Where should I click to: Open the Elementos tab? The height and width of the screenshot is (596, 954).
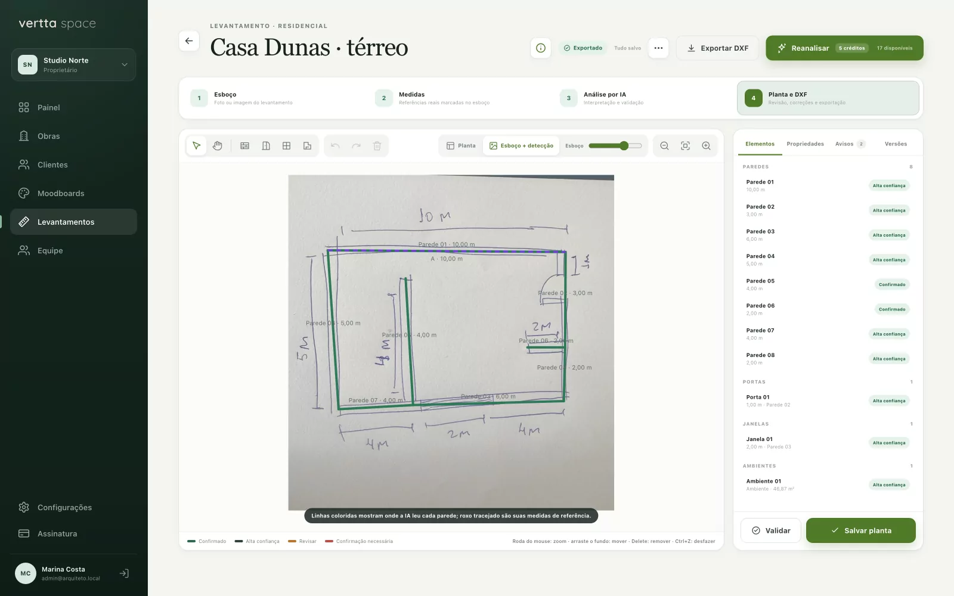[x=760, y=144]
